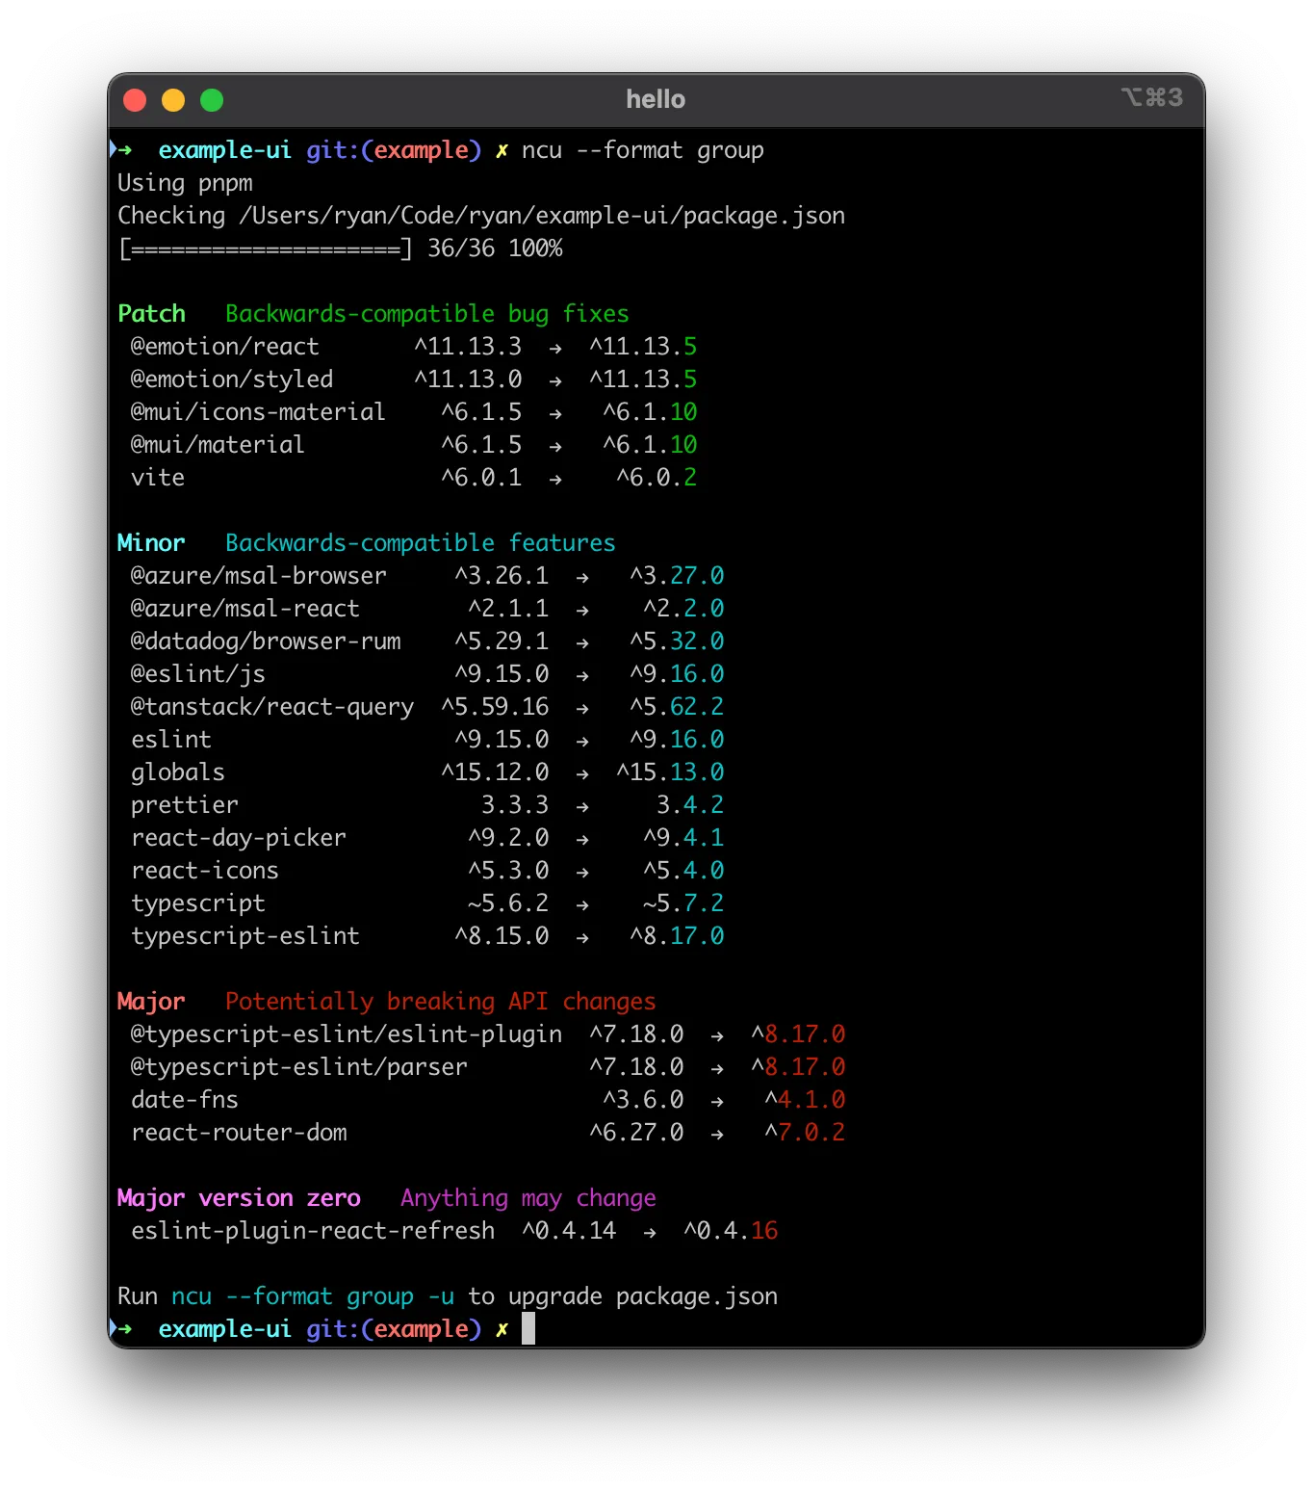This screenshot has width=1313, height=1491.
Task: Click the 'Anything may change' text
Action: (x=528, y=1198)
